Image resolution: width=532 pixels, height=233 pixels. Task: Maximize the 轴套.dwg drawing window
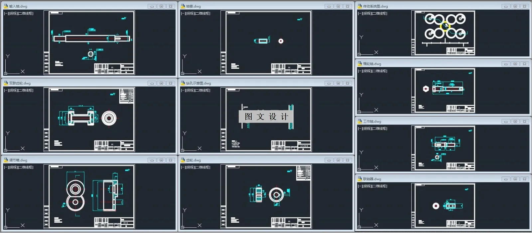pos(338,6)
